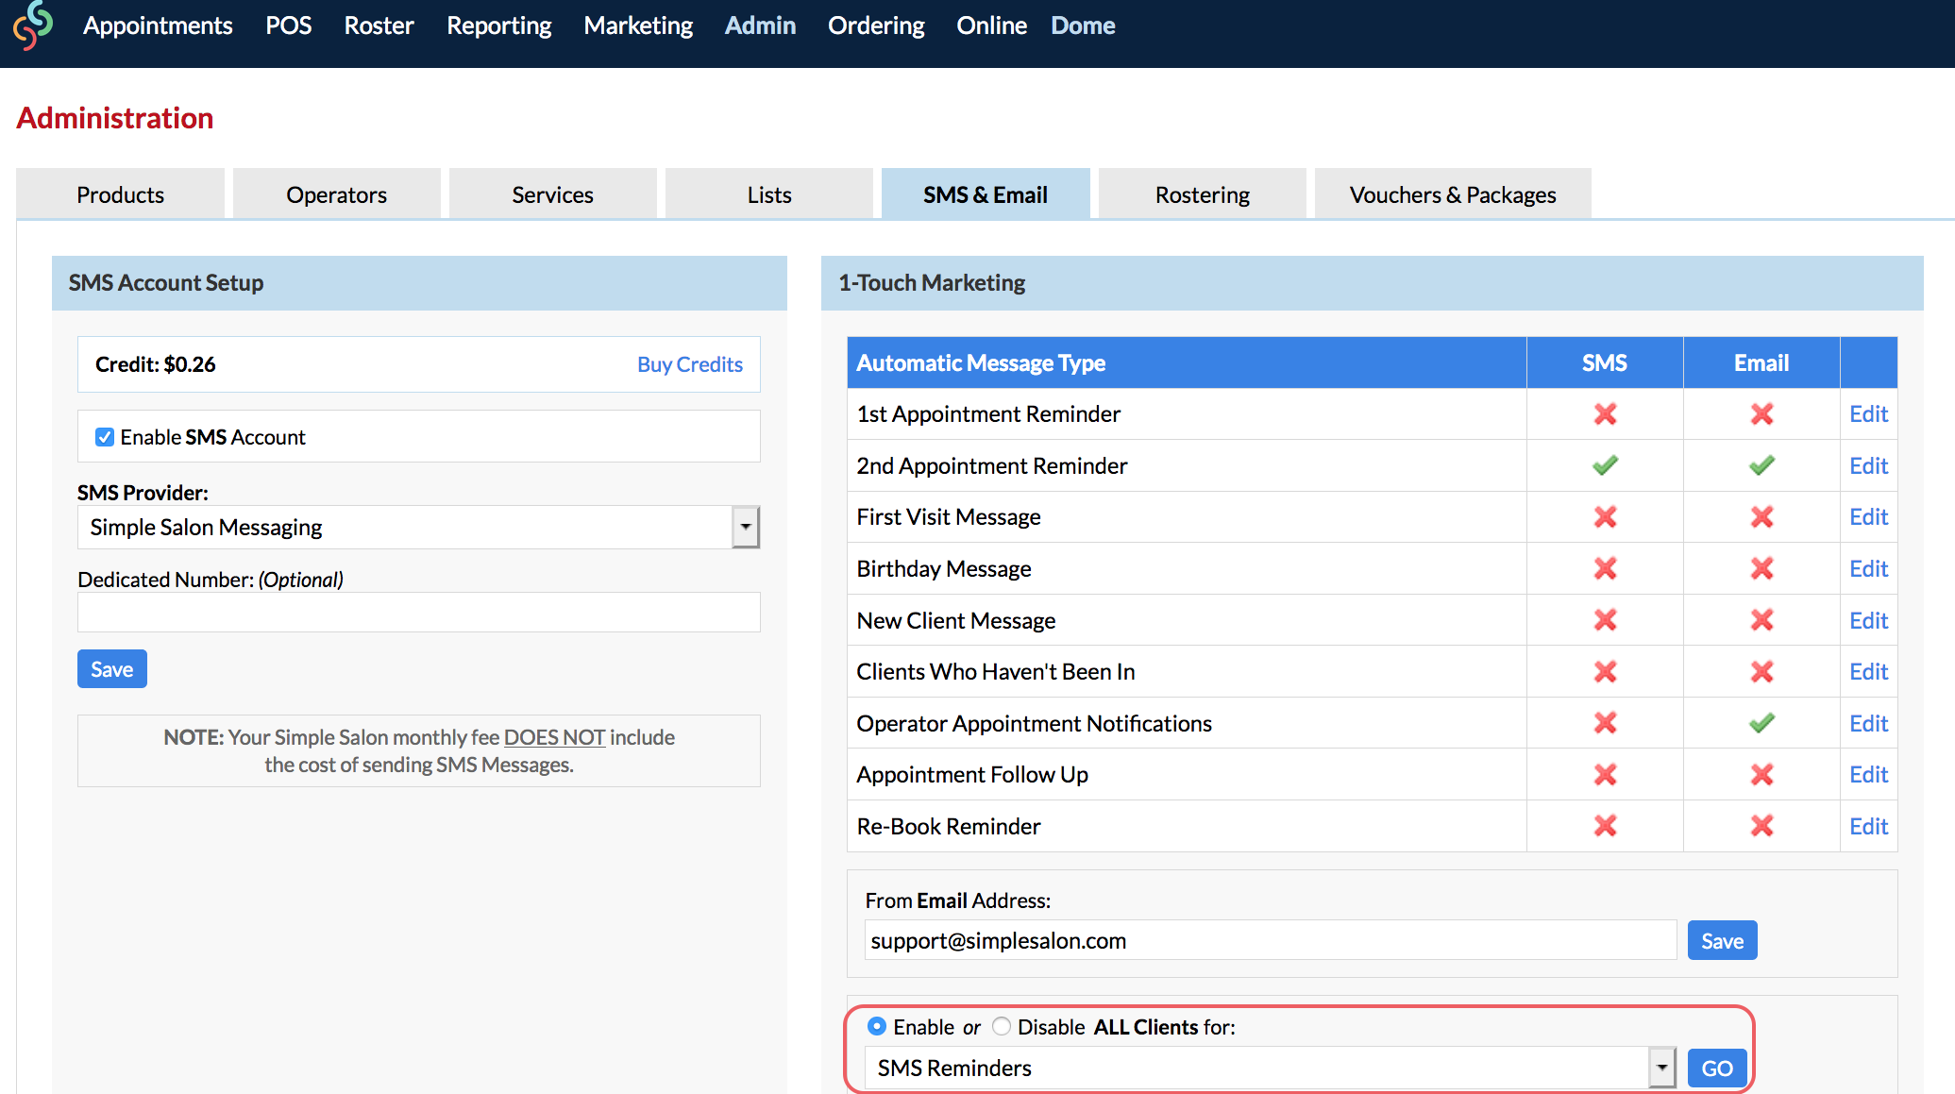Click the Buy Credits link
1955x1094 pixels.
tap(689, 364)
